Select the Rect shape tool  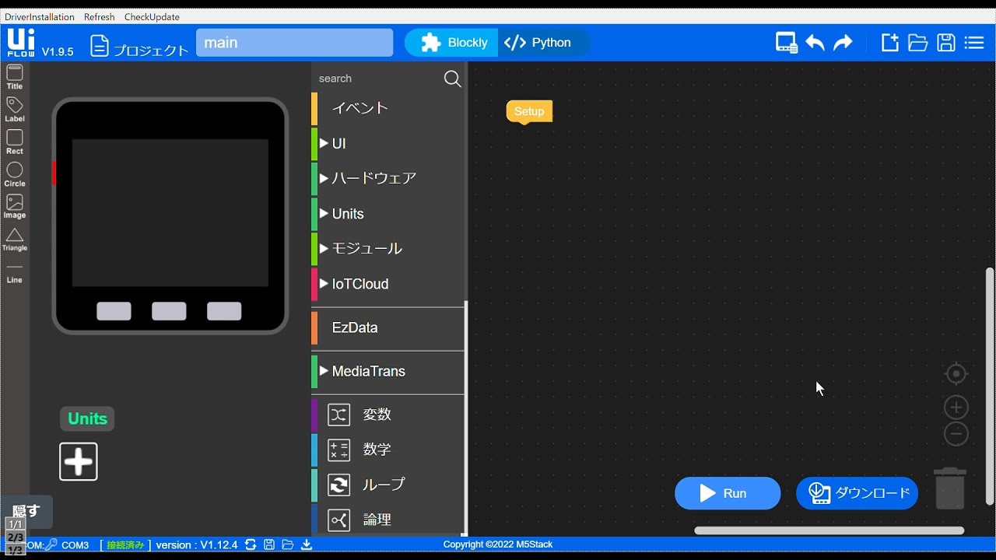pyautogui.click(x=15, y=142)
